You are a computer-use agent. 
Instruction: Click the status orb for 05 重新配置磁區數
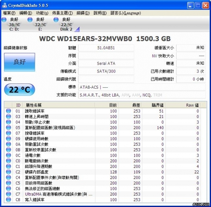pyautogui.click(x=8, y=128)
